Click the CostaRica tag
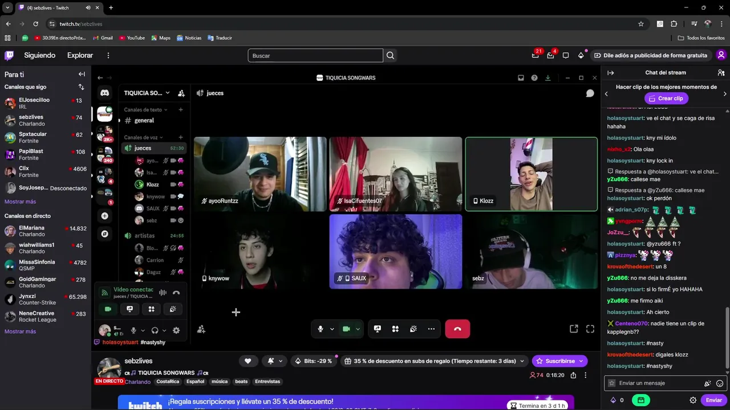 [x=168, y=382]
